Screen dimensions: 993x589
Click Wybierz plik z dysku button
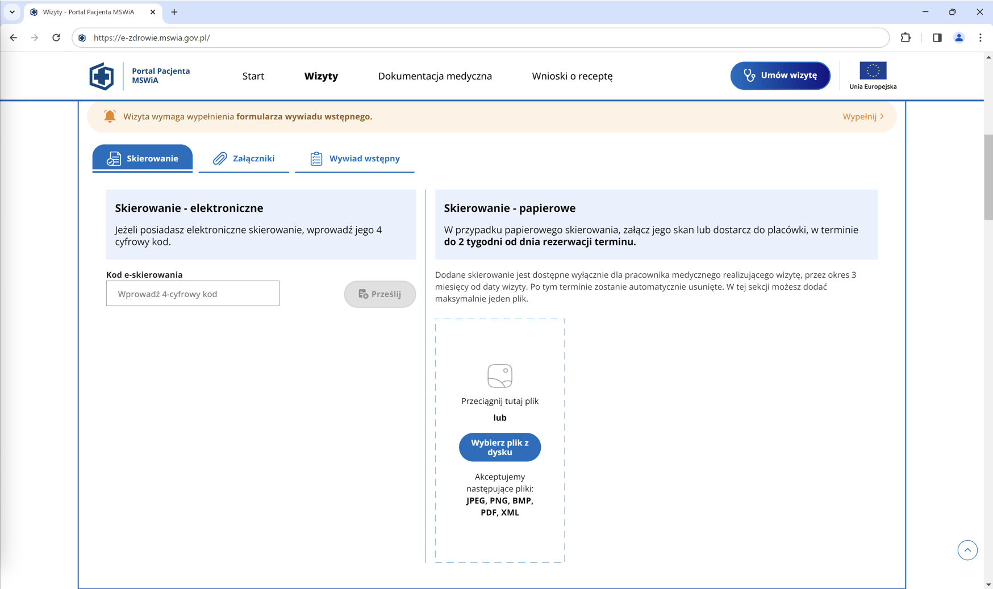click(499, 448)
